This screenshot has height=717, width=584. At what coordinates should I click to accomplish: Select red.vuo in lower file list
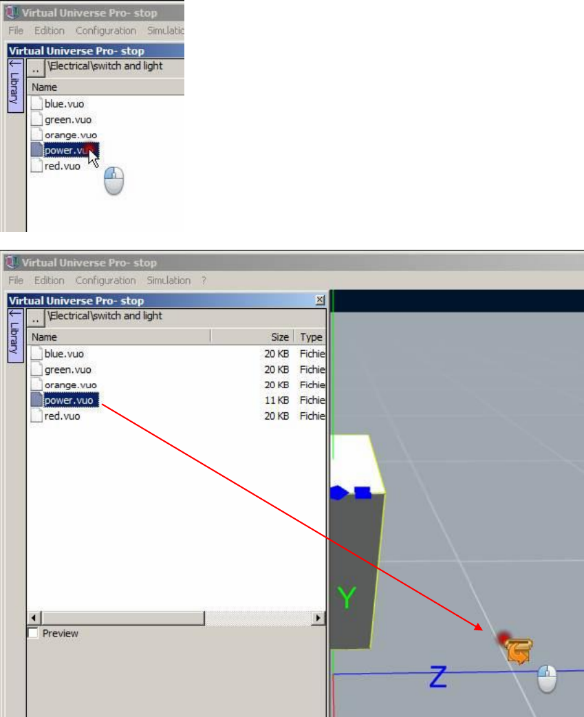tap(62, 416)
